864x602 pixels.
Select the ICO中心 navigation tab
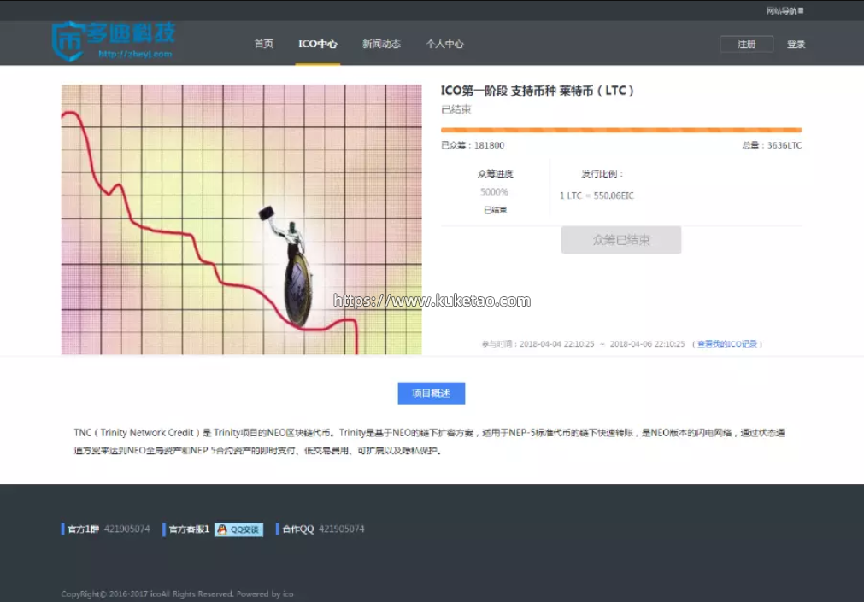tap(318, 44)
